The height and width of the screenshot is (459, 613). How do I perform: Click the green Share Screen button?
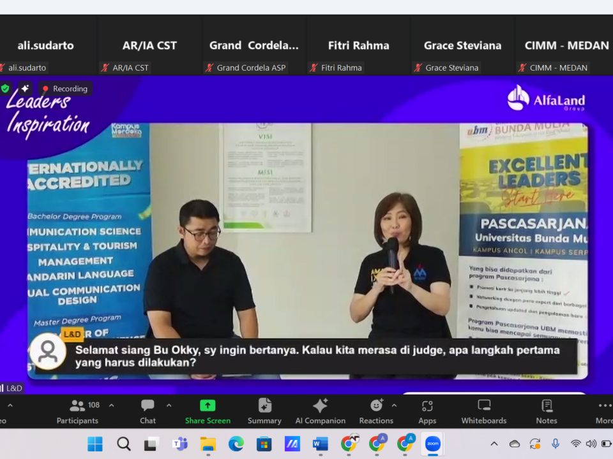208,411
